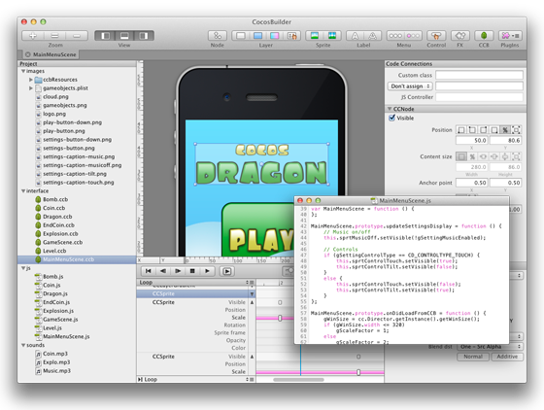Image resolution: width=544 pixels, height=410 pixels.
Task: Add a Node from the toolbar
Action: pyautogui.click(x=218, y=35)
